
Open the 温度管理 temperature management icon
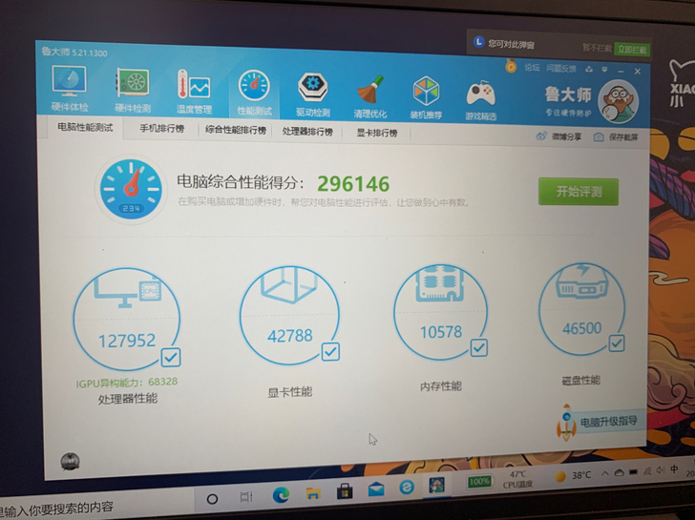coord(194,92)
